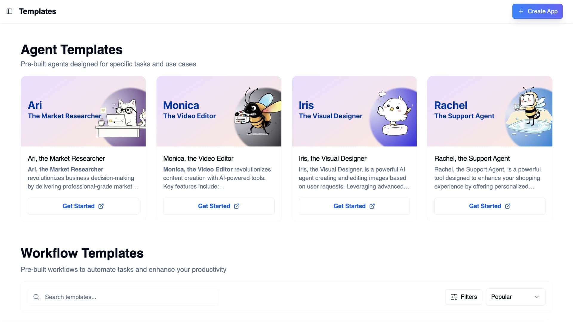This screenshot has width=573, height=322.
Task: Click 'Pre-built agents designed for specific tasks' subtitle
Action: point(108,64)
